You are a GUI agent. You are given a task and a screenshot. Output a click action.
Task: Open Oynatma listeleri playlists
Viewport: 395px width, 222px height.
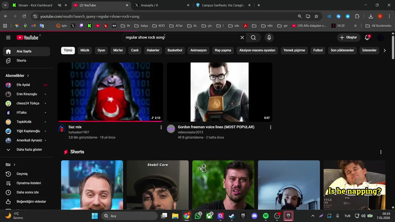[x=27, y=183]
